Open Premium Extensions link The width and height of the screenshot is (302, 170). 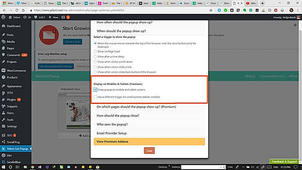[272, 76]
